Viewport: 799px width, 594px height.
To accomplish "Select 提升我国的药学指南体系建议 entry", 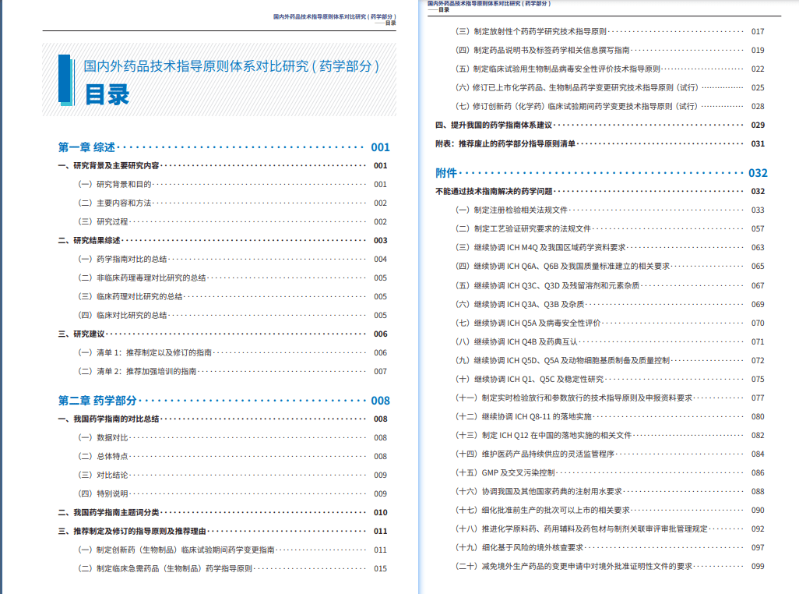I will click(600, 125).
